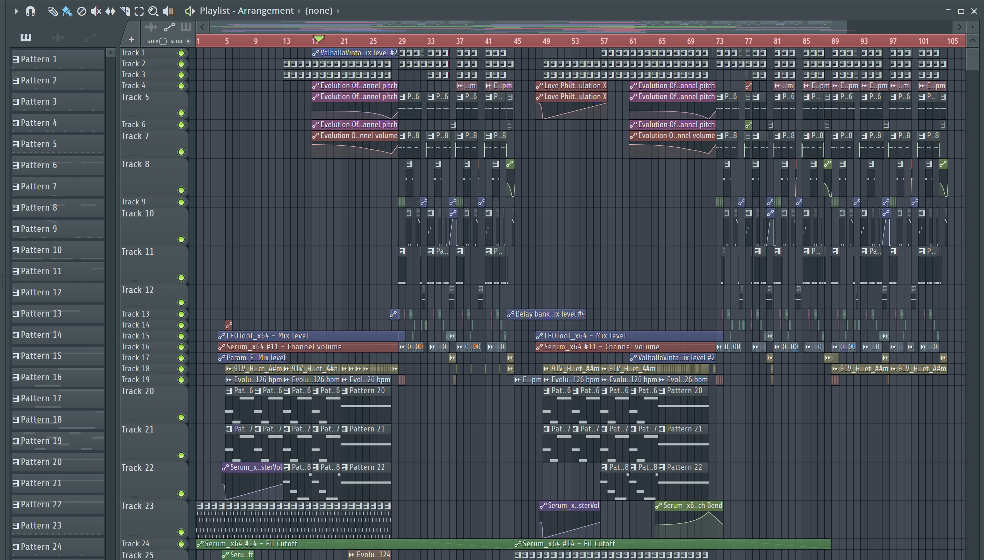The width and height of the screenshot is (984, 560).
Task: Toggle the STEP editing checkbox
Action: point(163,41)
